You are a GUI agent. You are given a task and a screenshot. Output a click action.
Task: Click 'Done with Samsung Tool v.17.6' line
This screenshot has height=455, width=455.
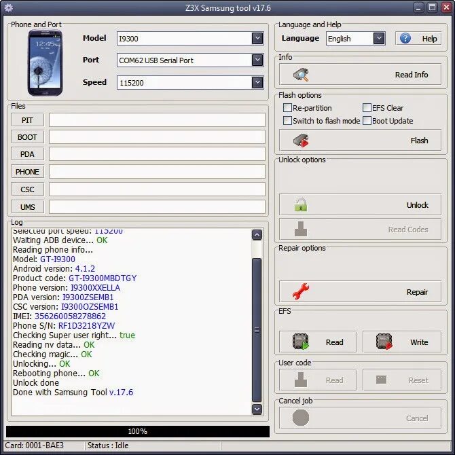(x=73, y=392)
